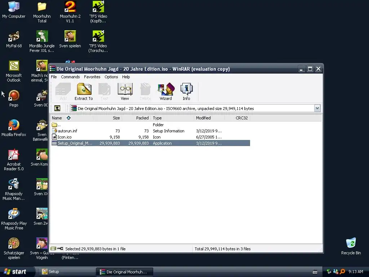The height and width of the screenshot is (277, 369).
Task: Go up one level with arrow icon
Action: pos(57,108)
